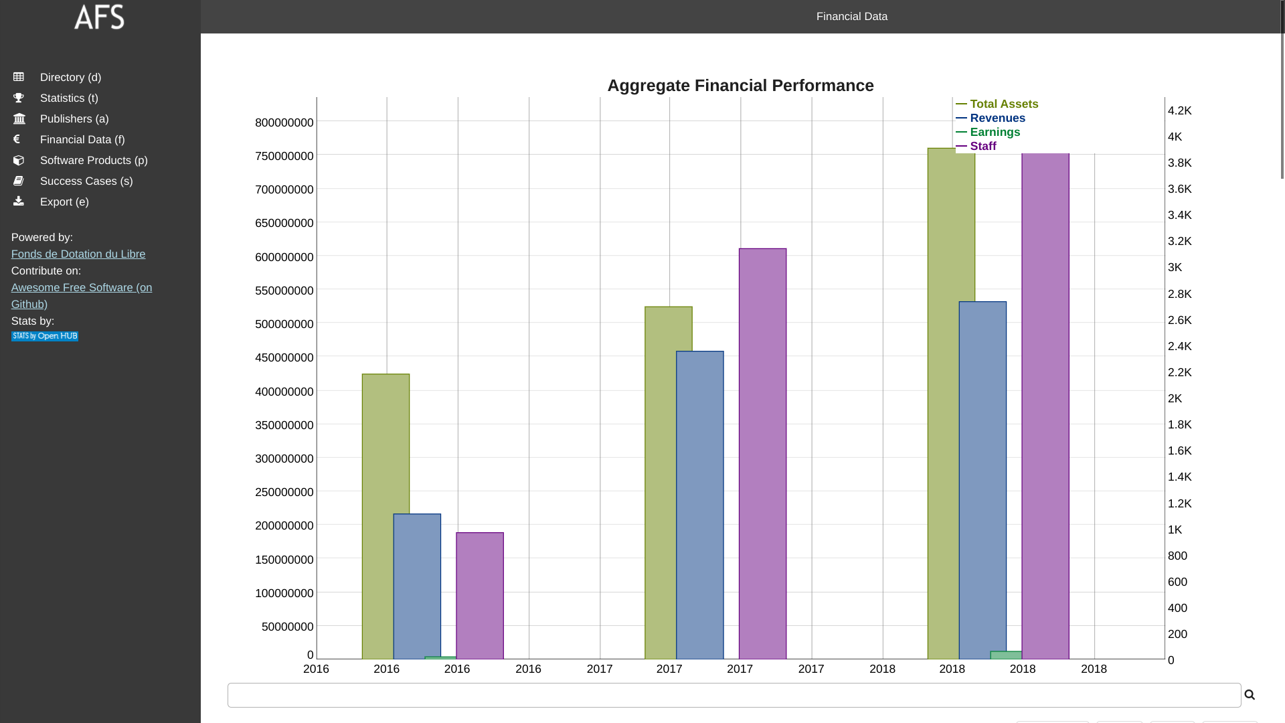Image resolution: width=1285 pixels, height=723 pixels.
Task: Open Export (e) menu item
Action: click(100, 202)
